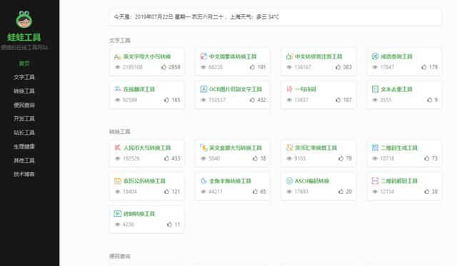This screenshot has height=266, width=457.
Task: Click the document icon beside 文本去重工具
Action: pyautogui.click(x=375, y=89)
